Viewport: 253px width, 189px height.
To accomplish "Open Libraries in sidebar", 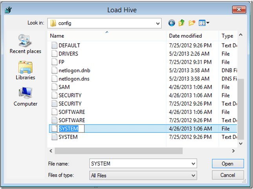I will (x=25, y=70).
